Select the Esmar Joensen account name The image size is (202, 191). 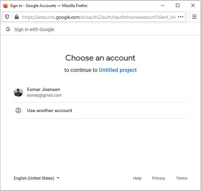click(43, 89)
